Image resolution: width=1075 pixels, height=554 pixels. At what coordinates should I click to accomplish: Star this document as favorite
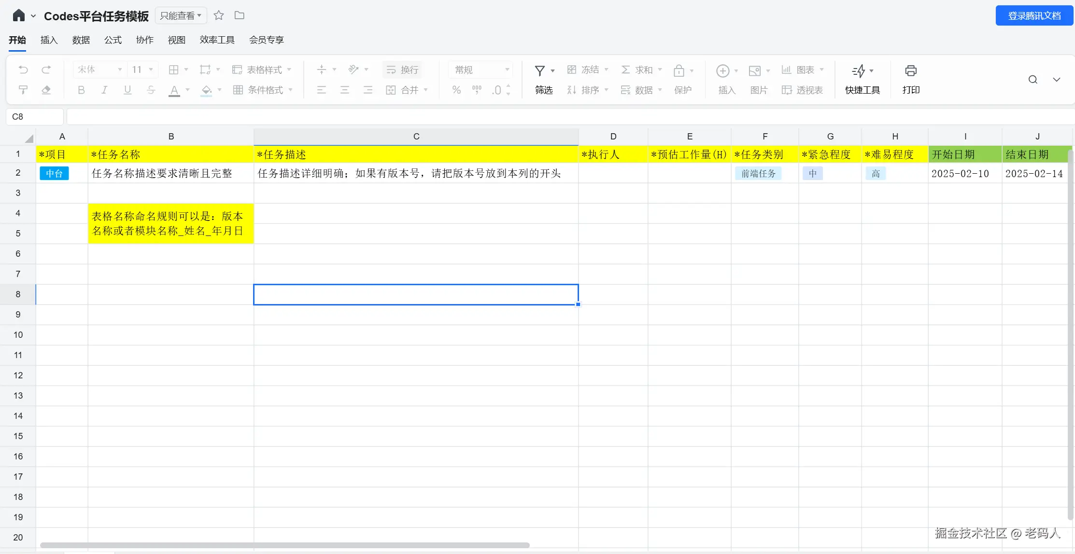(219, 15)
